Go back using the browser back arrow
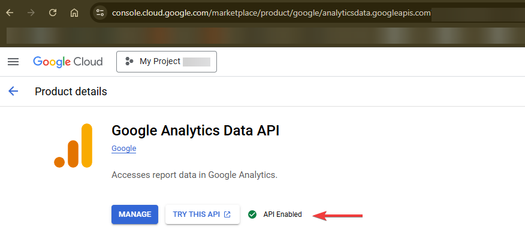 [x=10, y=13]
